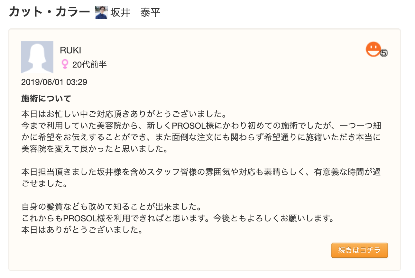Click the line starting かに希望をお伝え

[201, 138]
